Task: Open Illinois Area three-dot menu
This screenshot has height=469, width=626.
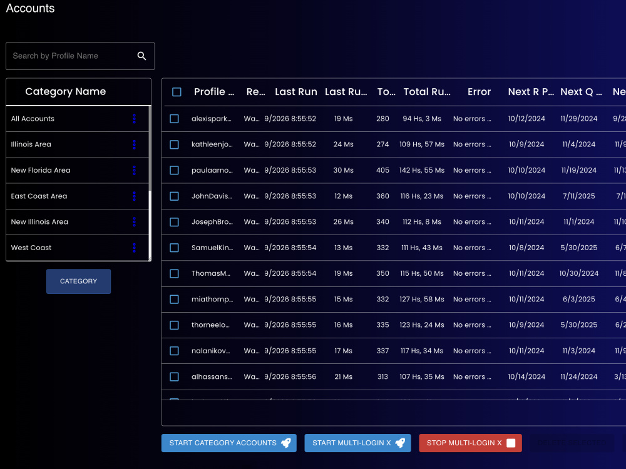Action: [134, 144]
